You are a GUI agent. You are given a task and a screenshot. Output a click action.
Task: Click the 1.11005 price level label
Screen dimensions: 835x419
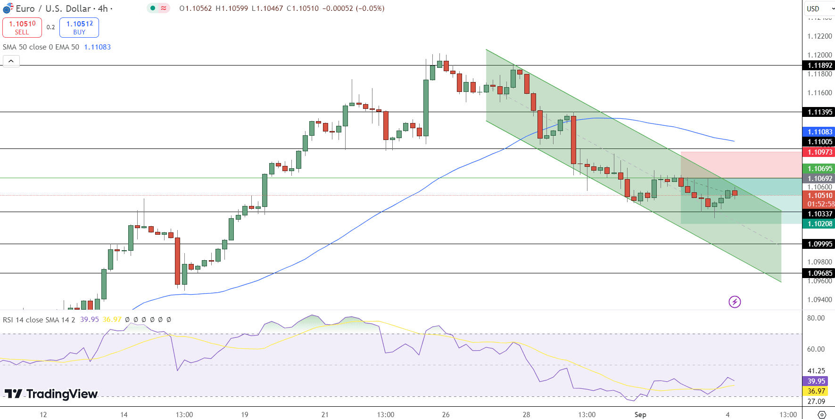pyautogui.click(x=818, y=142)
